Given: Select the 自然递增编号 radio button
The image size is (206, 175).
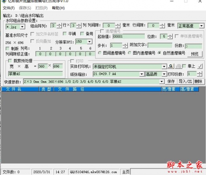Looking at the screenshot, I should [159, 53].
